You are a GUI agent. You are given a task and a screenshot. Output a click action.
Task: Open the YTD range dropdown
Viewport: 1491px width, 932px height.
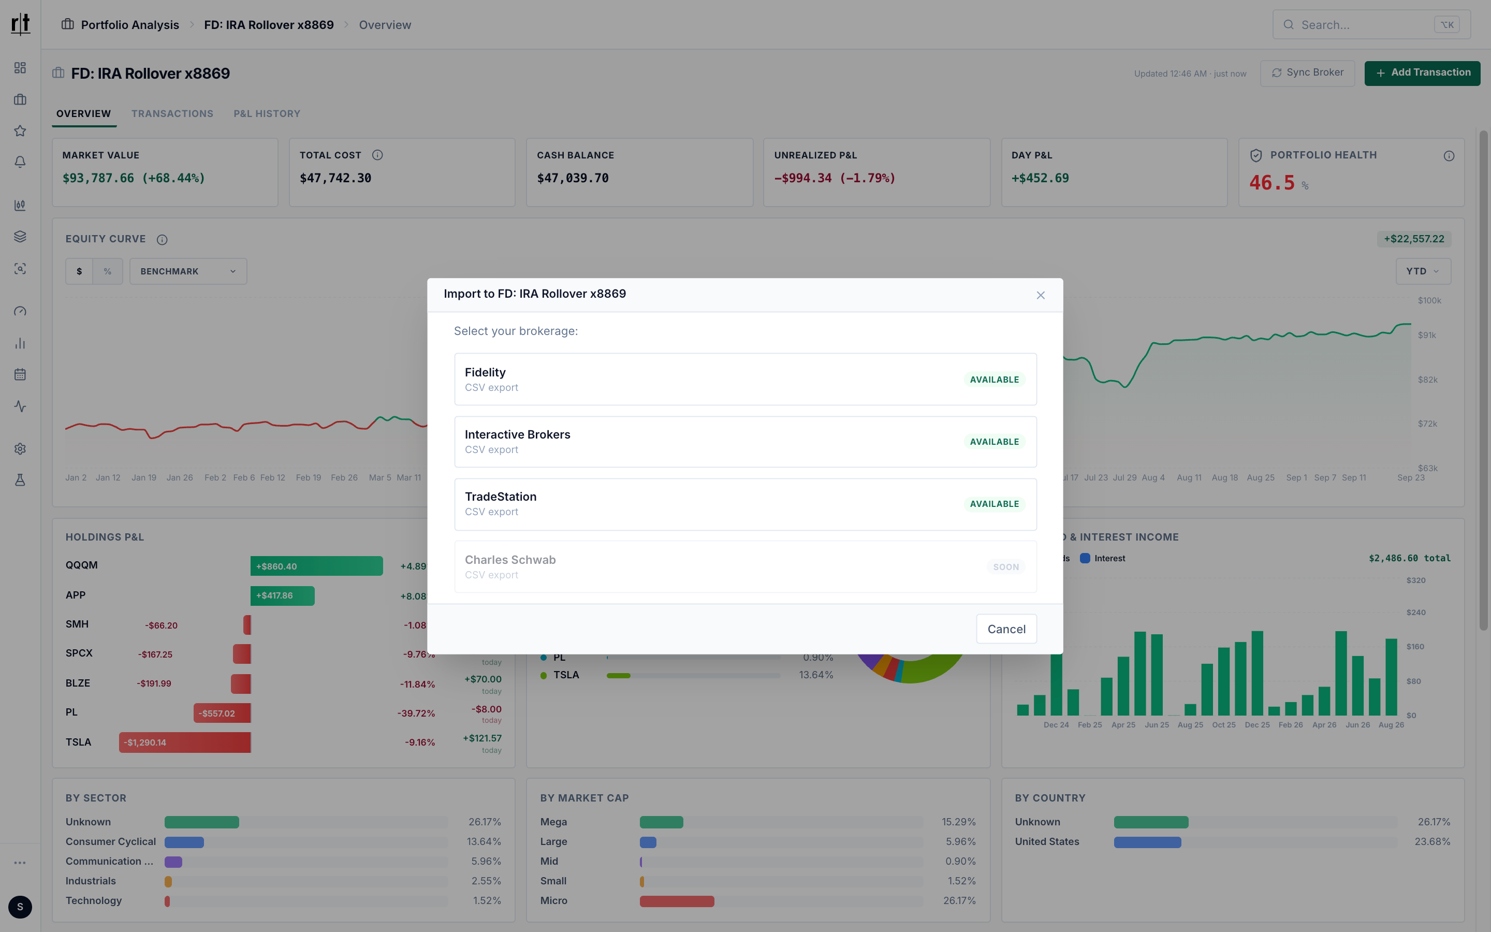tap(1423, 271)
